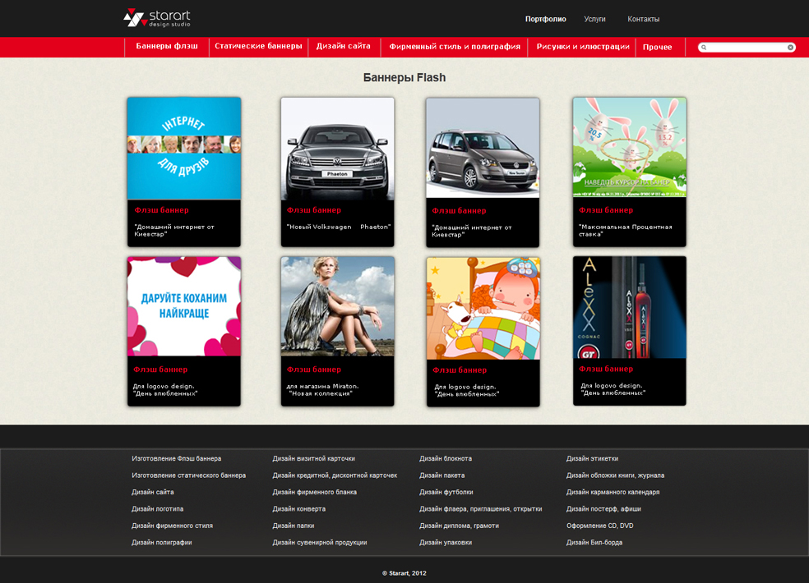809x583 pixels.
Task: Click Флэш баннер title under Alexx card
Action: pos(606,369)
